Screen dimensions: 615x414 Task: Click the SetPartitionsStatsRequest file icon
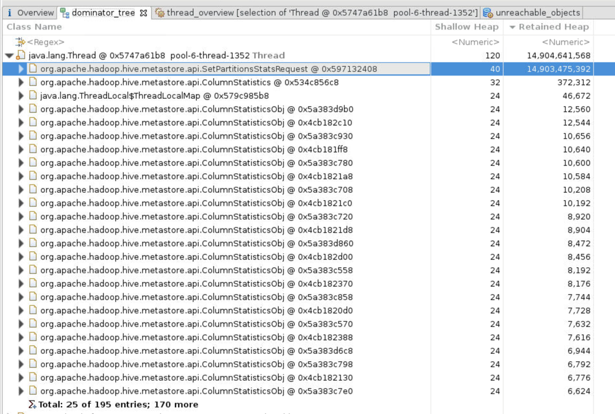point(33,68)
